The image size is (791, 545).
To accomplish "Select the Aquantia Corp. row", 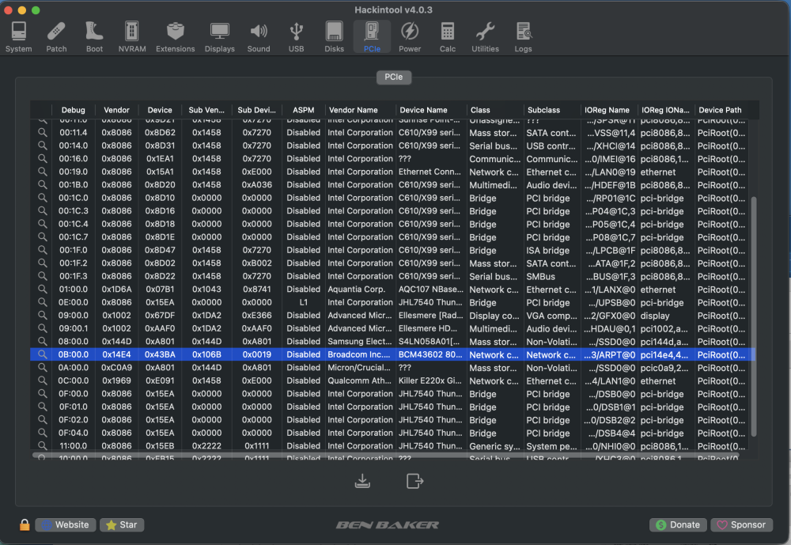I will pyautogui.click(x=393, y=290).
